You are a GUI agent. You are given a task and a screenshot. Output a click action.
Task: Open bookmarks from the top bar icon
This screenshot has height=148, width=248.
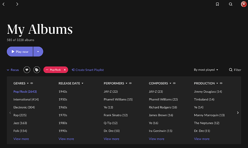(217, 4)
